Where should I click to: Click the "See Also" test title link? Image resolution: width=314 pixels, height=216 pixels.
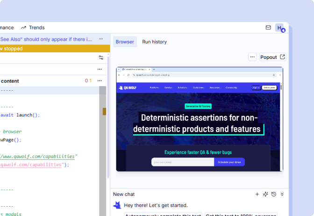point(46,39)
